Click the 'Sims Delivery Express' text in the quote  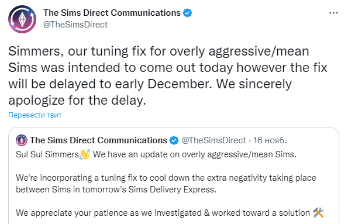point(172,189)
